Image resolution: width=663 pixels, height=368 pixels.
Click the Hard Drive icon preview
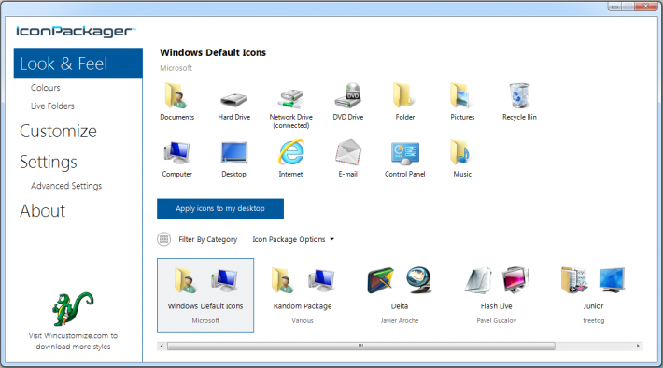tap(233, 100)
